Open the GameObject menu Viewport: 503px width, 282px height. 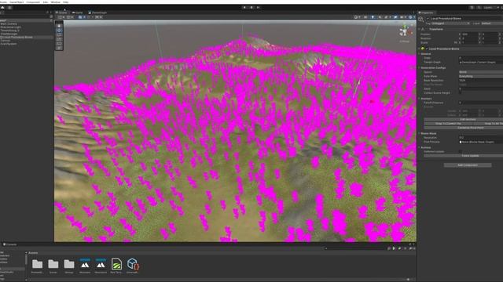click(x=17, y=2)
